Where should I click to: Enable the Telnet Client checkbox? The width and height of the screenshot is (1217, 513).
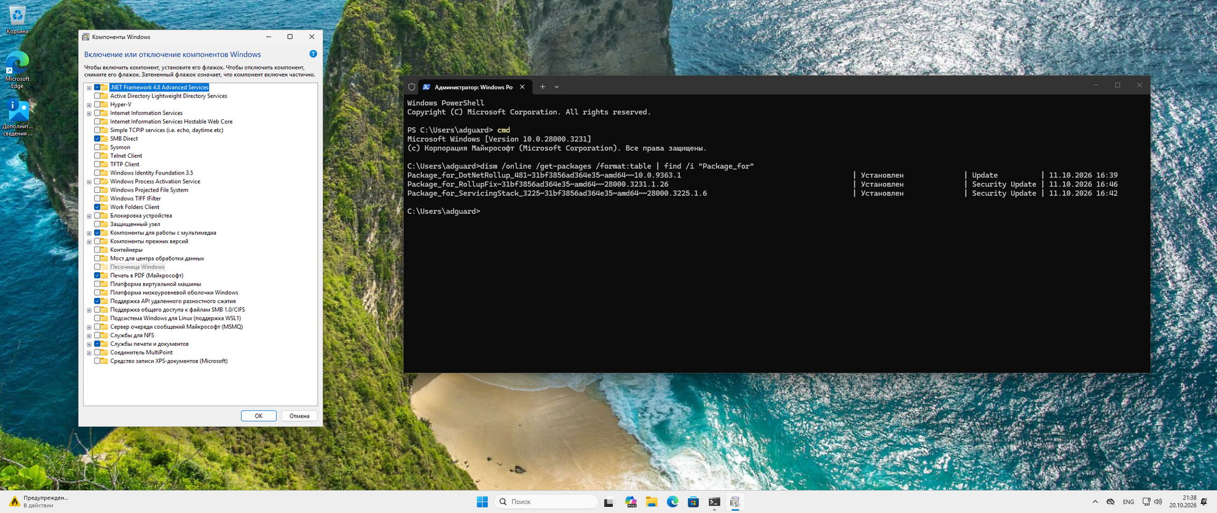tap(97, 156)
